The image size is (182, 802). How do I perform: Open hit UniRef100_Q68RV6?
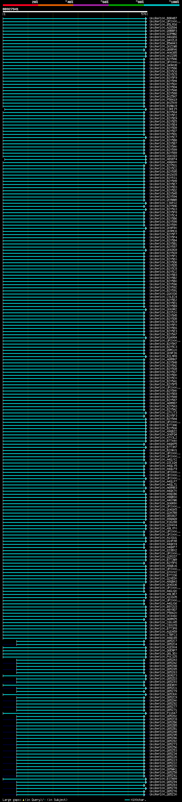(x=163, y=50)
